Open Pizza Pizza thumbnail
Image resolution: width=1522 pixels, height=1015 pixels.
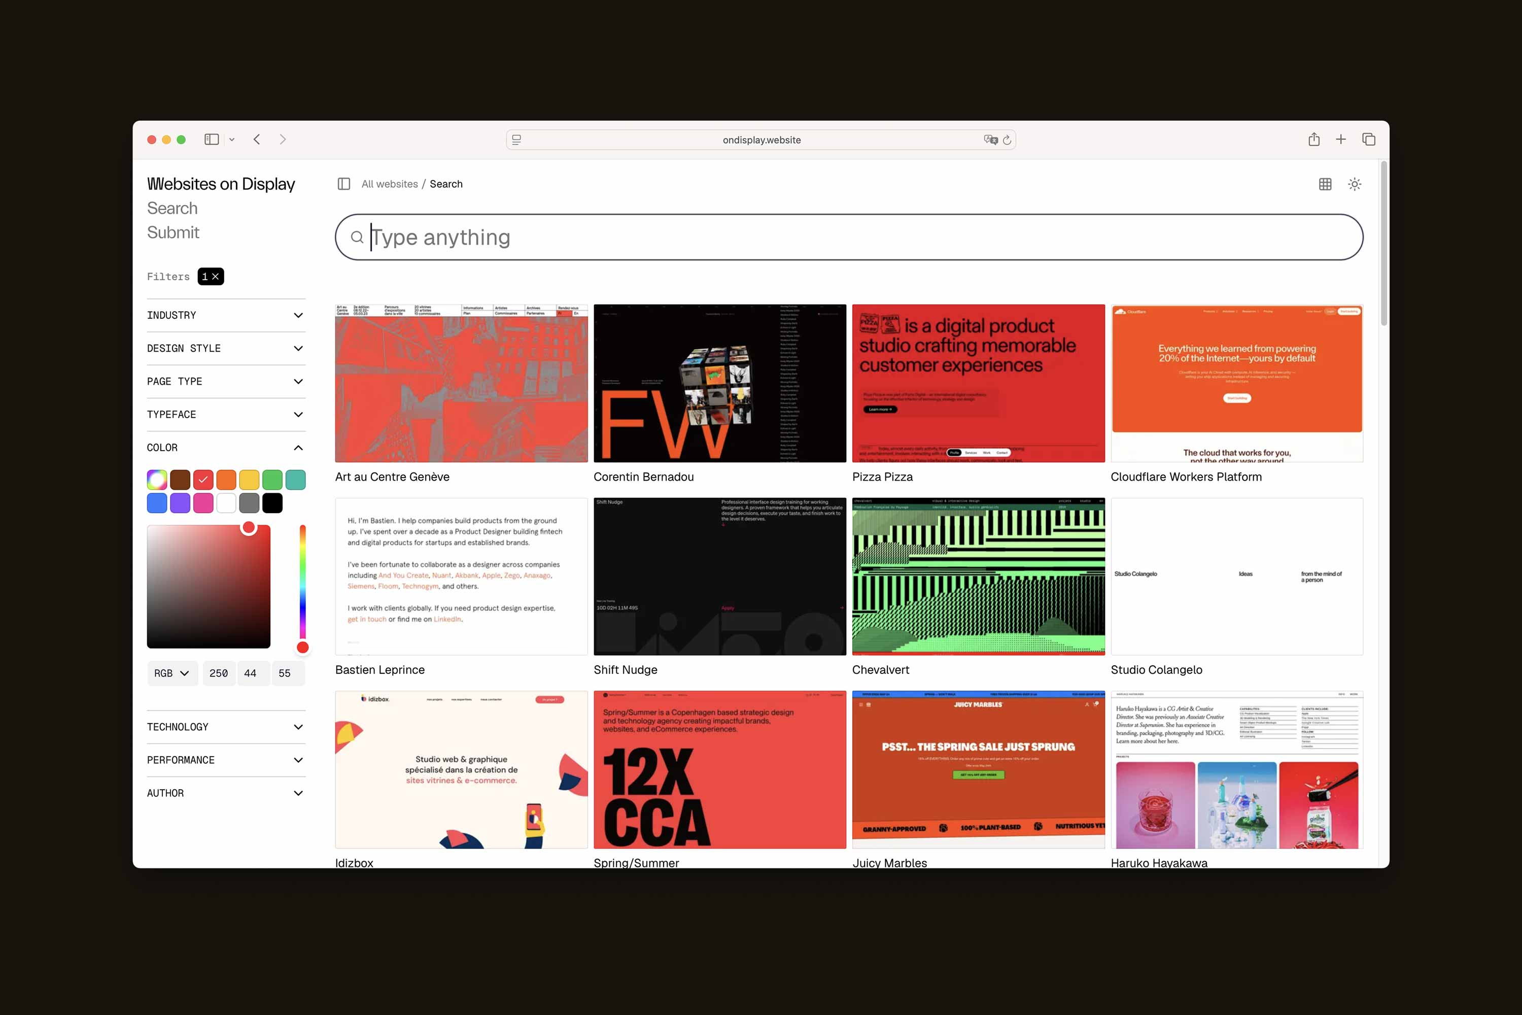click(x=979, y=383)
